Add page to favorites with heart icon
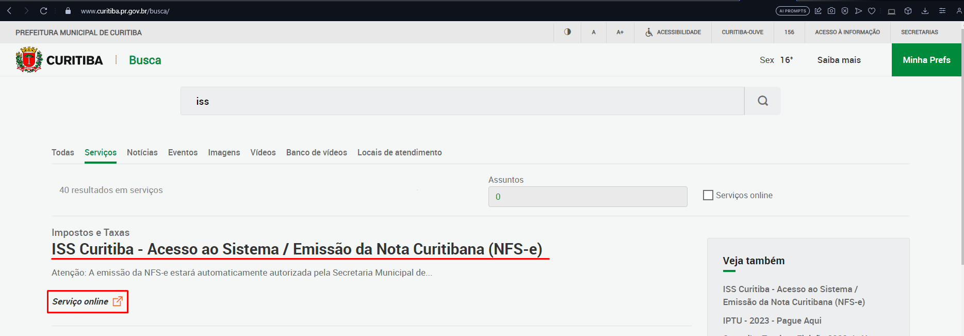This screenshot has height=336, width=964. pyautogui.click(x=872, y=11)
